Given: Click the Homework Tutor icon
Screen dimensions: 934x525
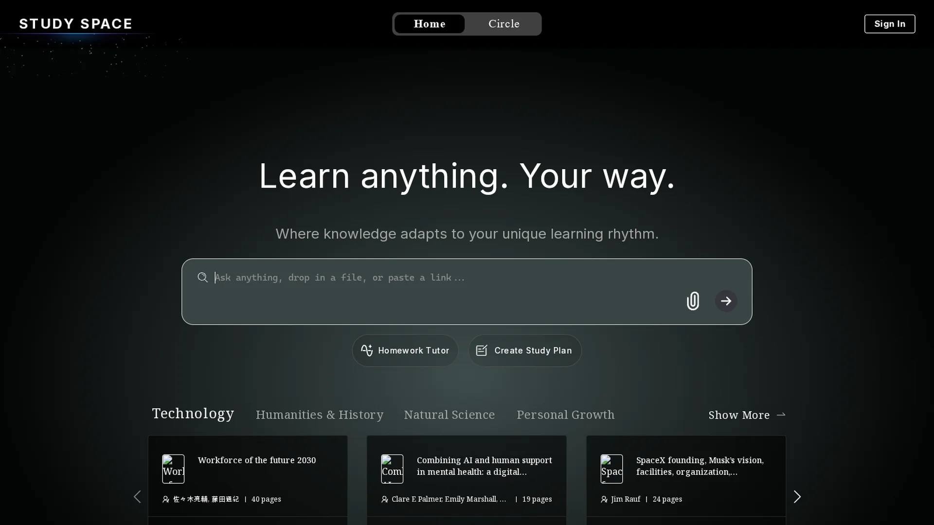Looking at the screenshot, I should [x=367, y=350].
